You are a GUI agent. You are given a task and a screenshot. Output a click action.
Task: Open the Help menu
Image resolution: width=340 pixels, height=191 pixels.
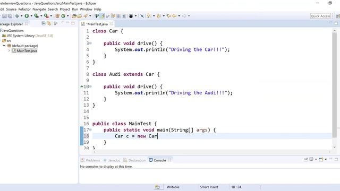[98, 10]
